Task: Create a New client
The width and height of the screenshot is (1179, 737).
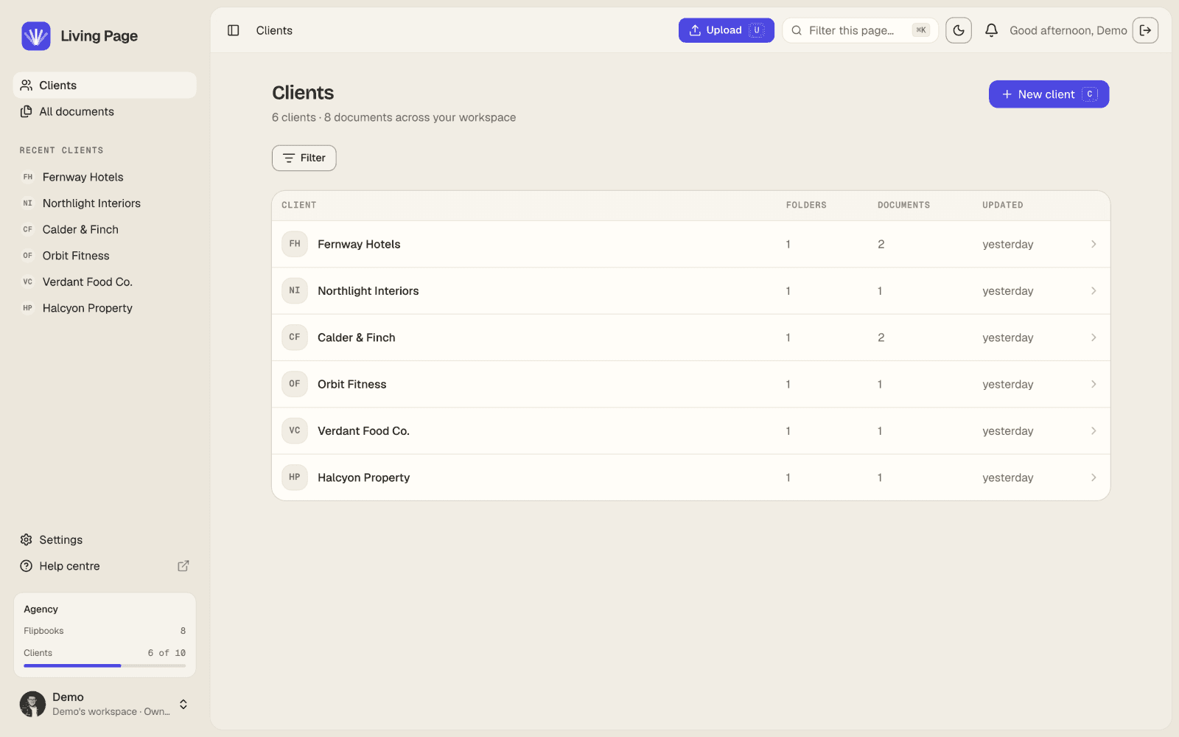Action: (1049, 94)
